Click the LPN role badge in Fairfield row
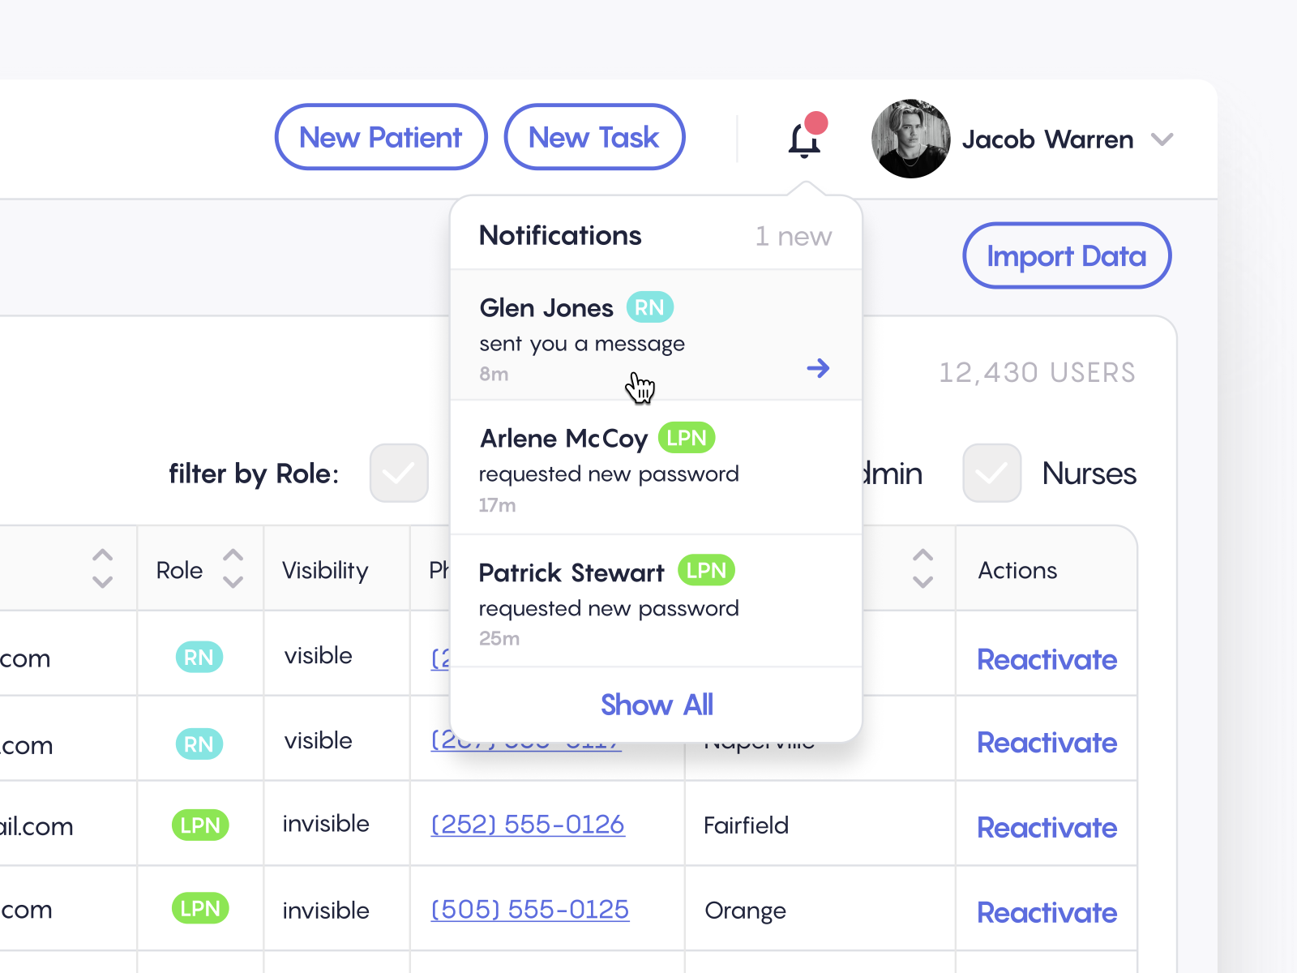Viewport: 1297px width, 973px height. pyautogui.click(x=200, y=825)
